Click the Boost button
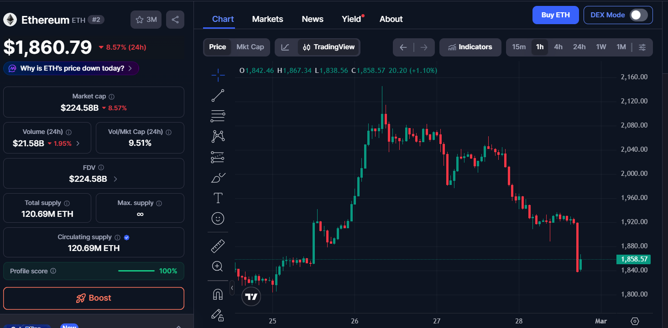 pyautogui.click(x=94, y=298)
